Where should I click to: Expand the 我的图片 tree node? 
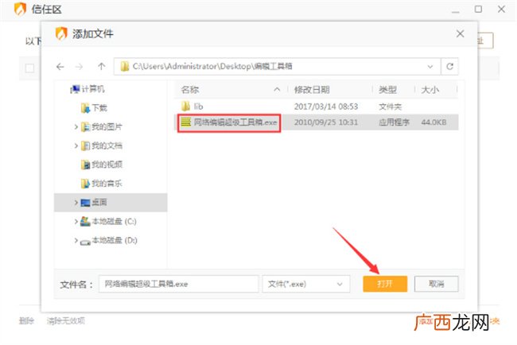click(x=76, y=126)
